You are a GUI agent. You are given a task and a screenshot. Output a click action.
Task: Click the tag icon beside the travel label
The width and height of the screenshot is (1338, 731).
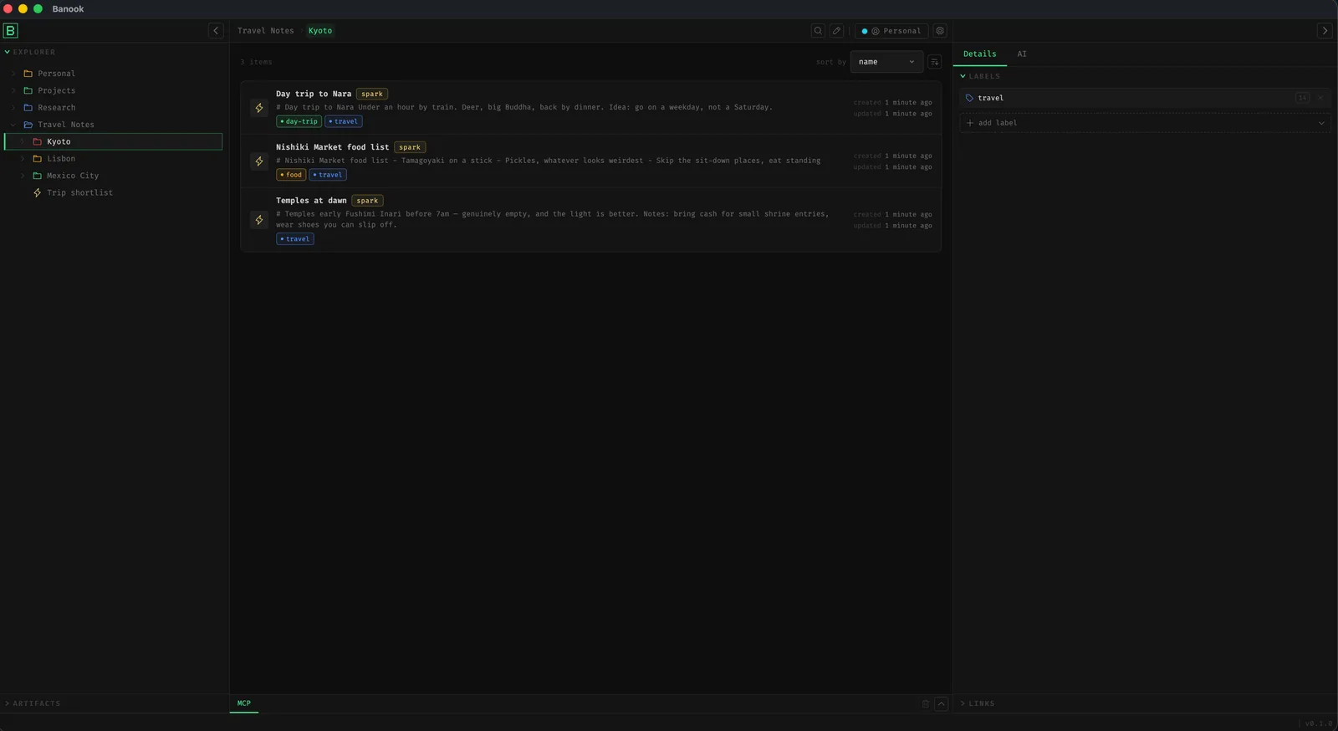coord(970,98)
